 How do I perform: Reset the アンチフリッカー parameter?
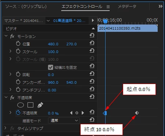[x=92, y=89]
